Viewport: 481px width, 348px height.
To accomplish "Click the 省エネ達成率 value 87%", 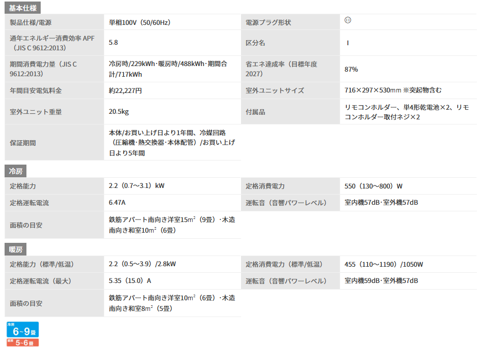I will coord(351,69).
